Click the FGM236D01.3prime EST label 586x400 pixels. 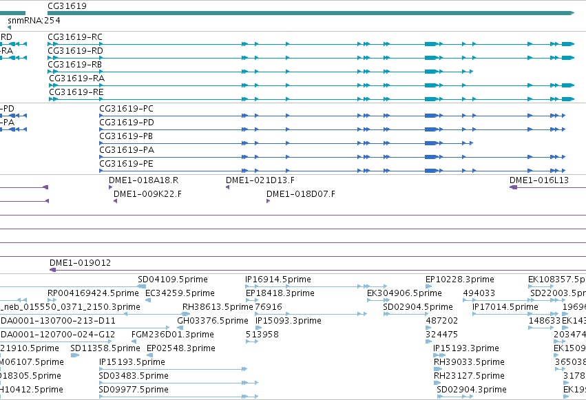coord(173,335)
